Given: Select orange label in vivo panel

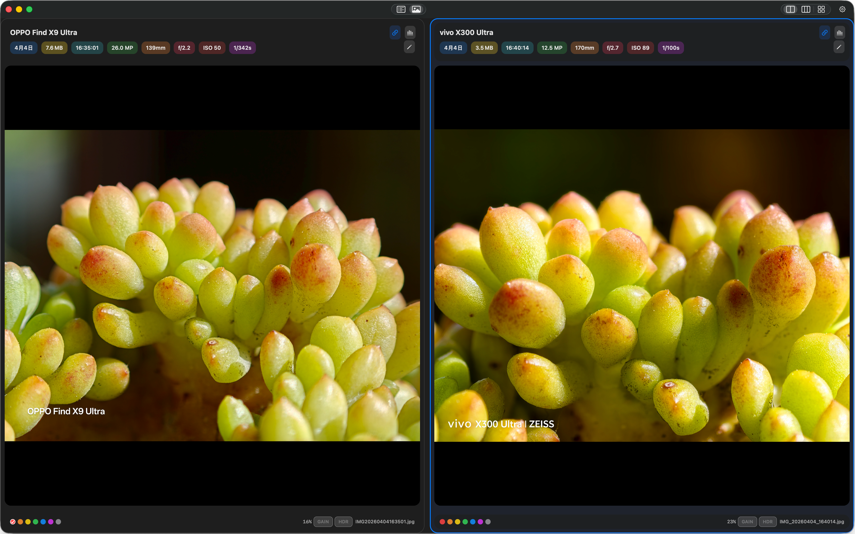Looking at the screenshot, I should point(450,522).
